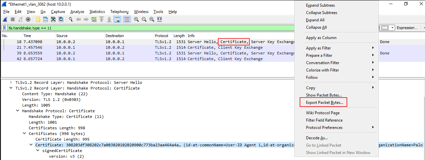Toggle packet list colorize button
This screenshot has width=425, height=160.
[x=127, y=19]
